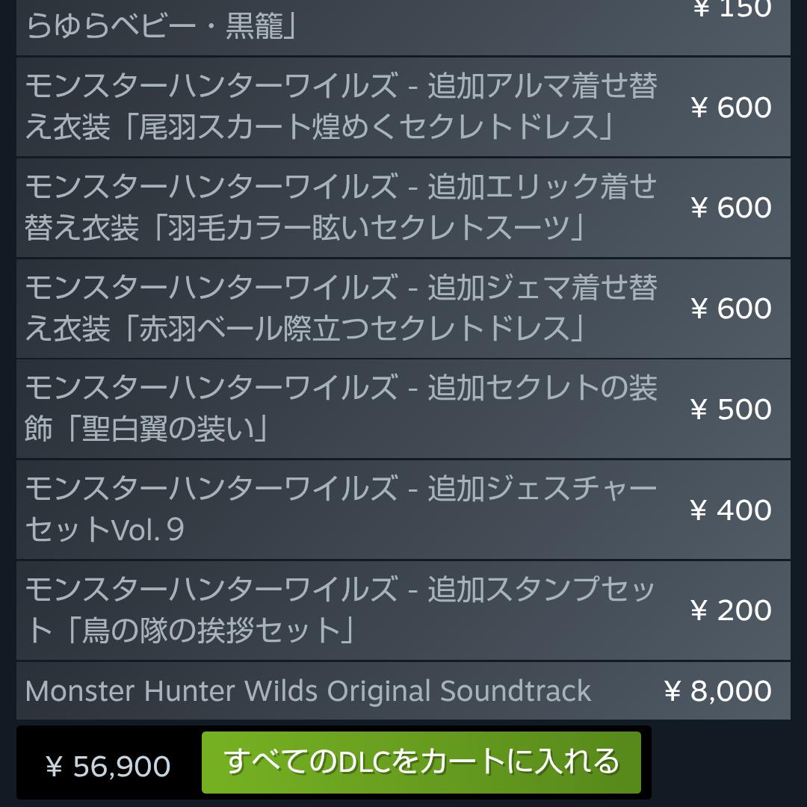The image size is (807, 807).
Task: Click the ¥ 150 price at top
Action: [731, 9]
